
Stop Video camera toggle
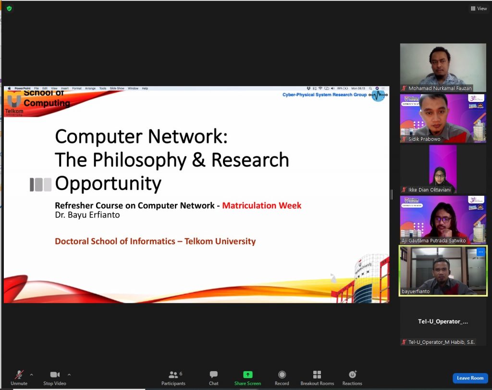[55, 378]
